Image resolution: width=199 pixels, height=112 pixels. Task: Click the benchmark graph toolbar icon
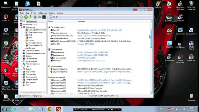(44, 17)
